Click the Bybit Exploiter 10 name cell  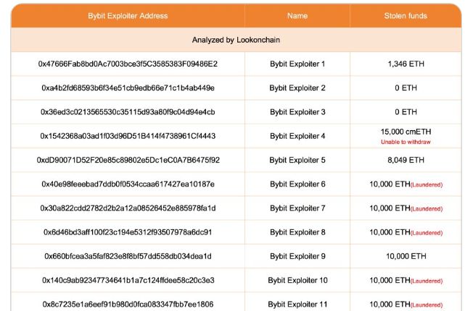tap(297, 280)
